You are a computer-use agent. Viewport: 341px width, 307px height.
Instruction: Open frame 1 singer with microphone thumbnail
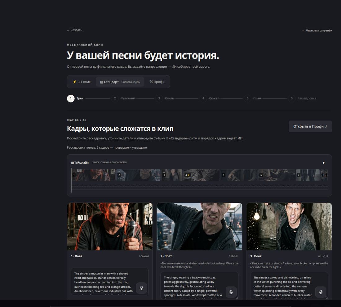(x=110, y=226)
